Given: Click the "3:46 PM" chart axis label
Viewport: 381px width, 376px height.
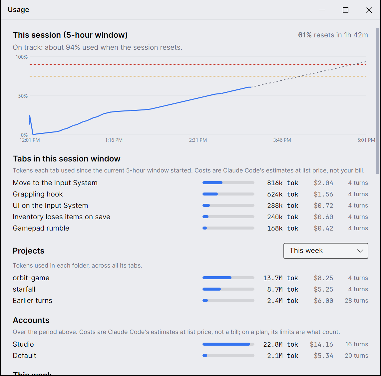Looking at the screenshot, I should point(282,140).
